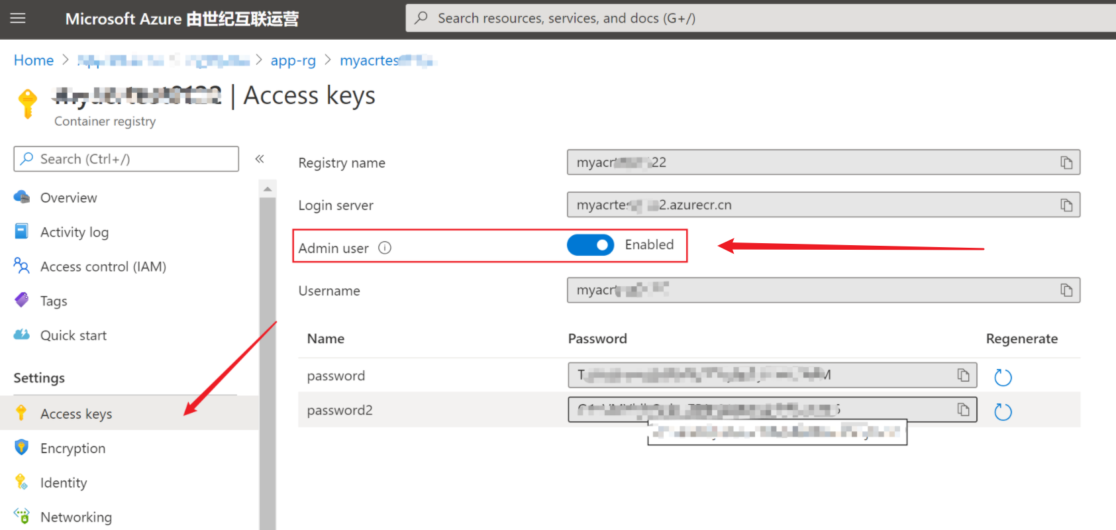The height and width of the screenshot is (530, 1116).
Task: Copy the Login server address
Action: click(x=1066, y=205)
